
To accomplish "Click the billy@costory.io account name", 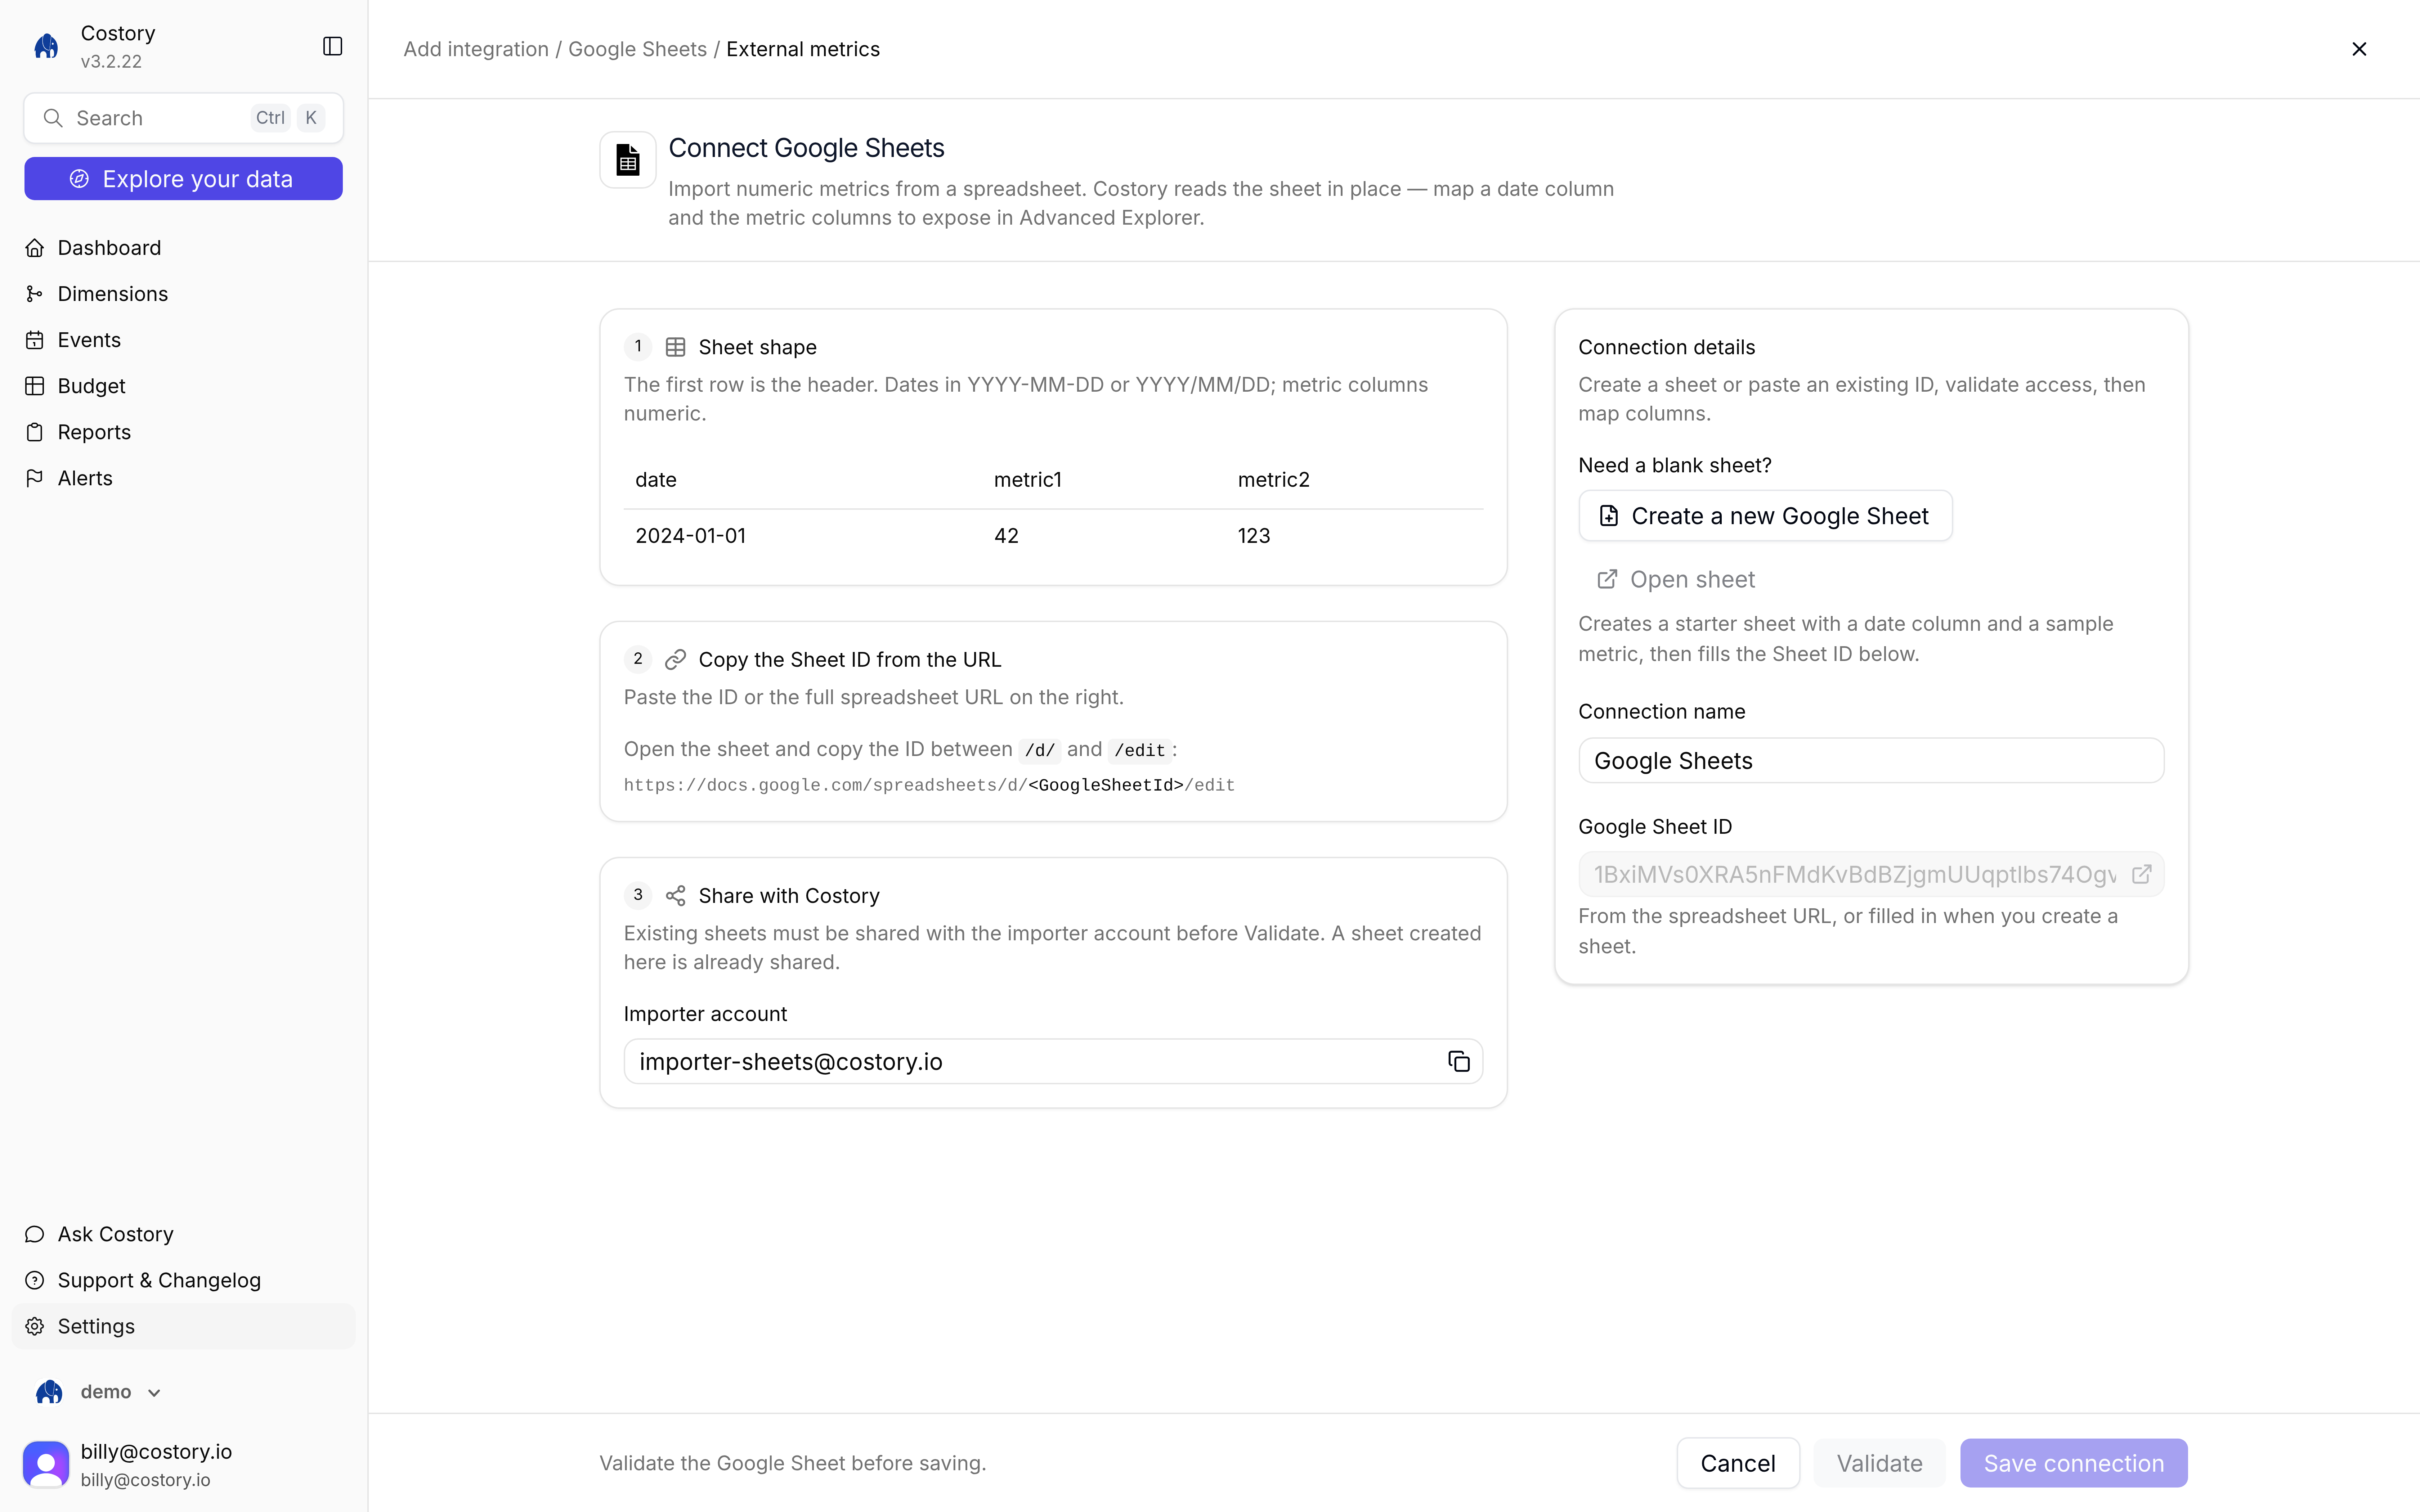I will [156, 1452].
